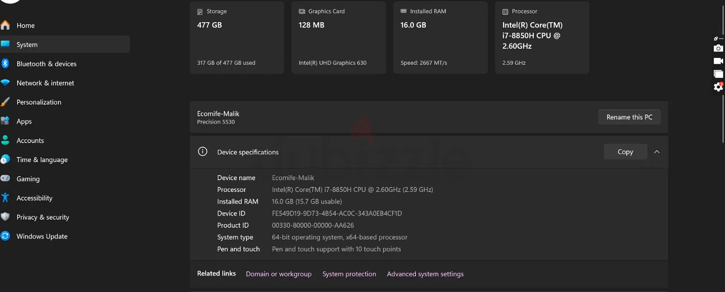Click the Graphics Card icon
The width and height of the screenshot is (725, 292).
tap(302, 12)
